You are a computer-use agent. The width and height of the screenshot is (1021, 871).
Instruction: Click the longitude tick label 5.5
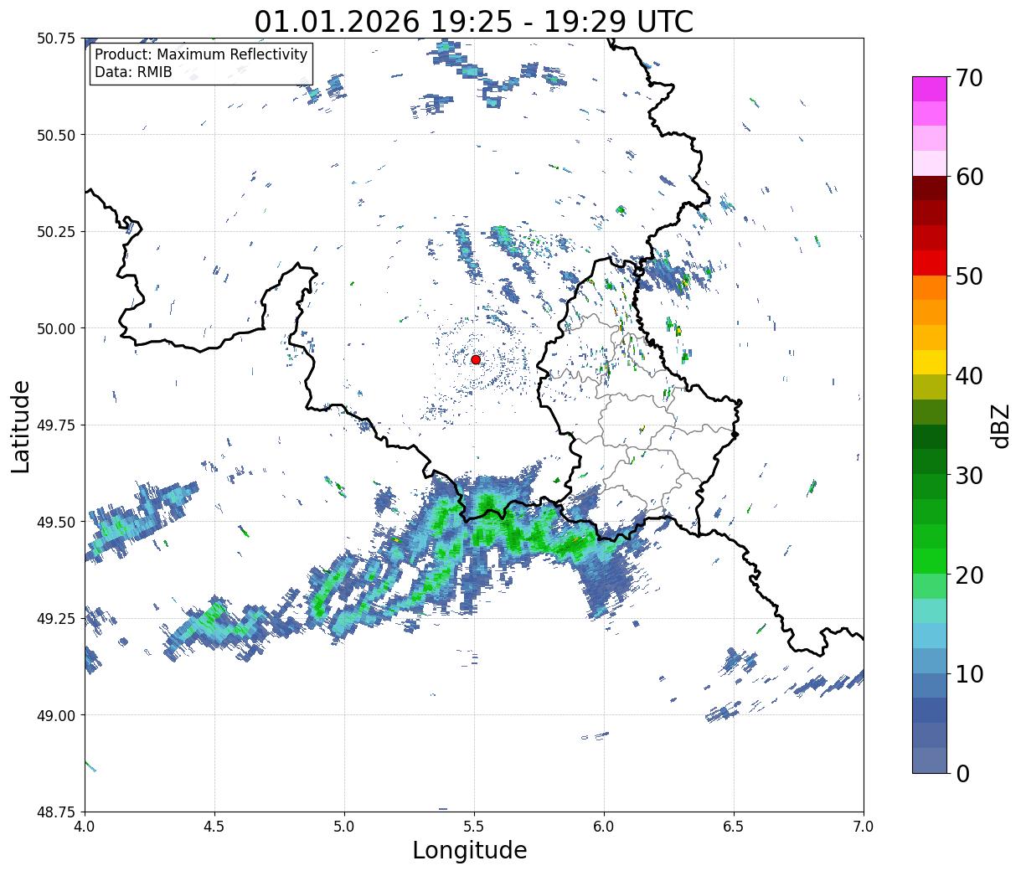[474, 826]
